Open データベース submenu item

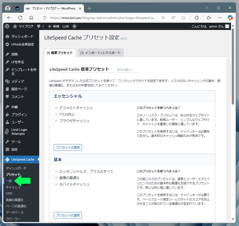(15, 213)
